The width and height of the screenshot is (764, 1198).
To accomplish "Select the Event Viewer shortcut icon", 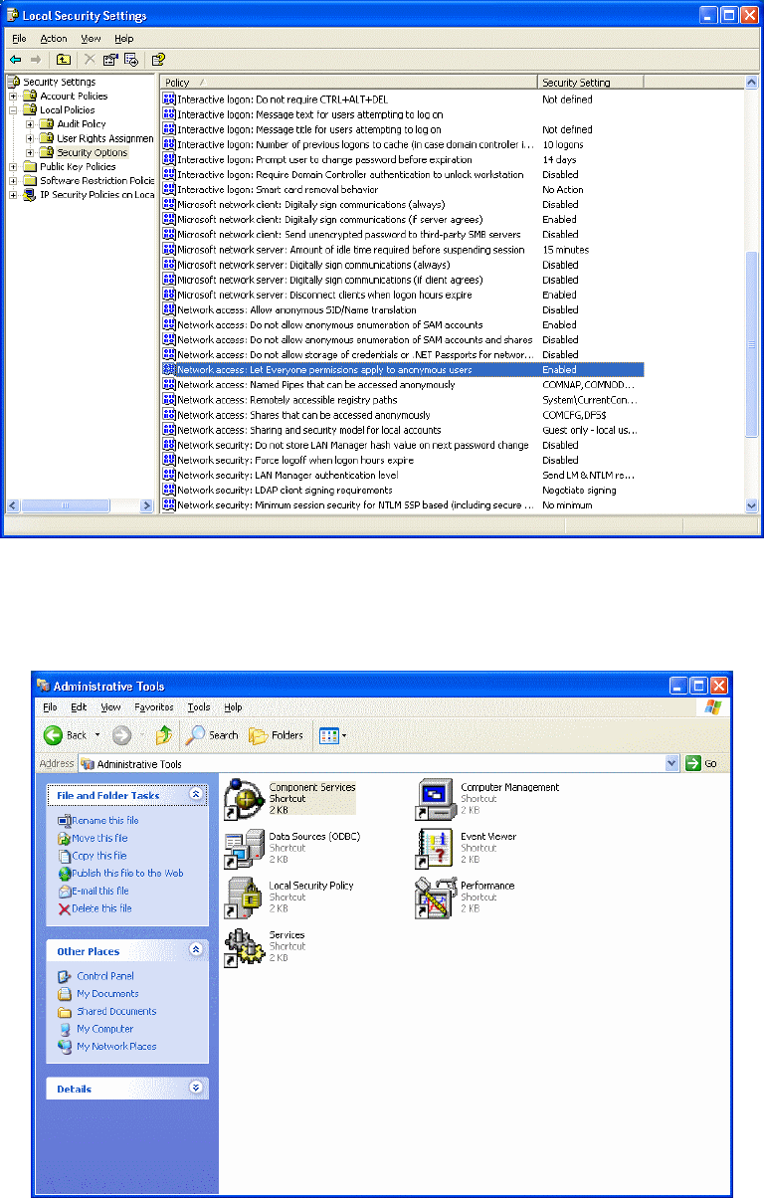I will coord(434,848).
